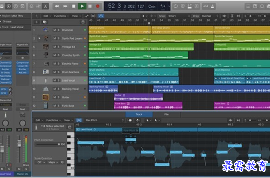Select the Vintage B3 organ icon
Image resolution: width=270 pixels, height=178 pixels.
pos(46,47)
